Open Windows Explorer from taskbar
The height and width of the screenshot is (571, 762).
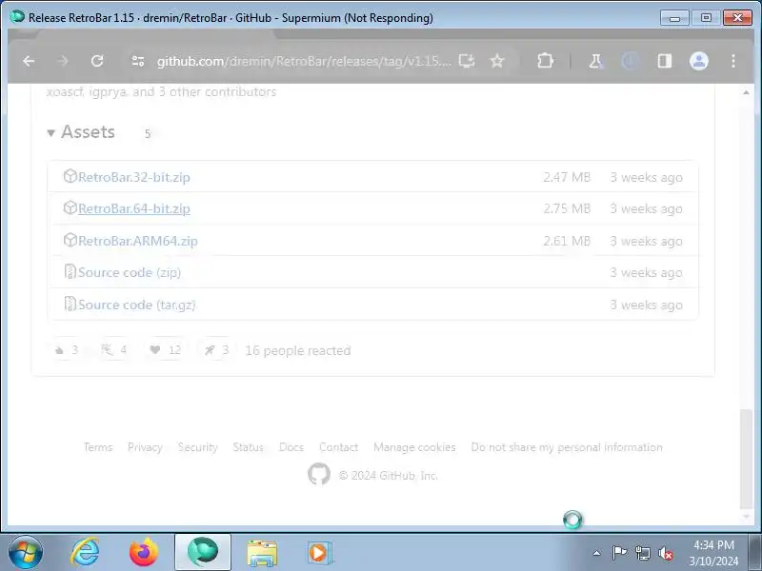(x=262, y=553)
